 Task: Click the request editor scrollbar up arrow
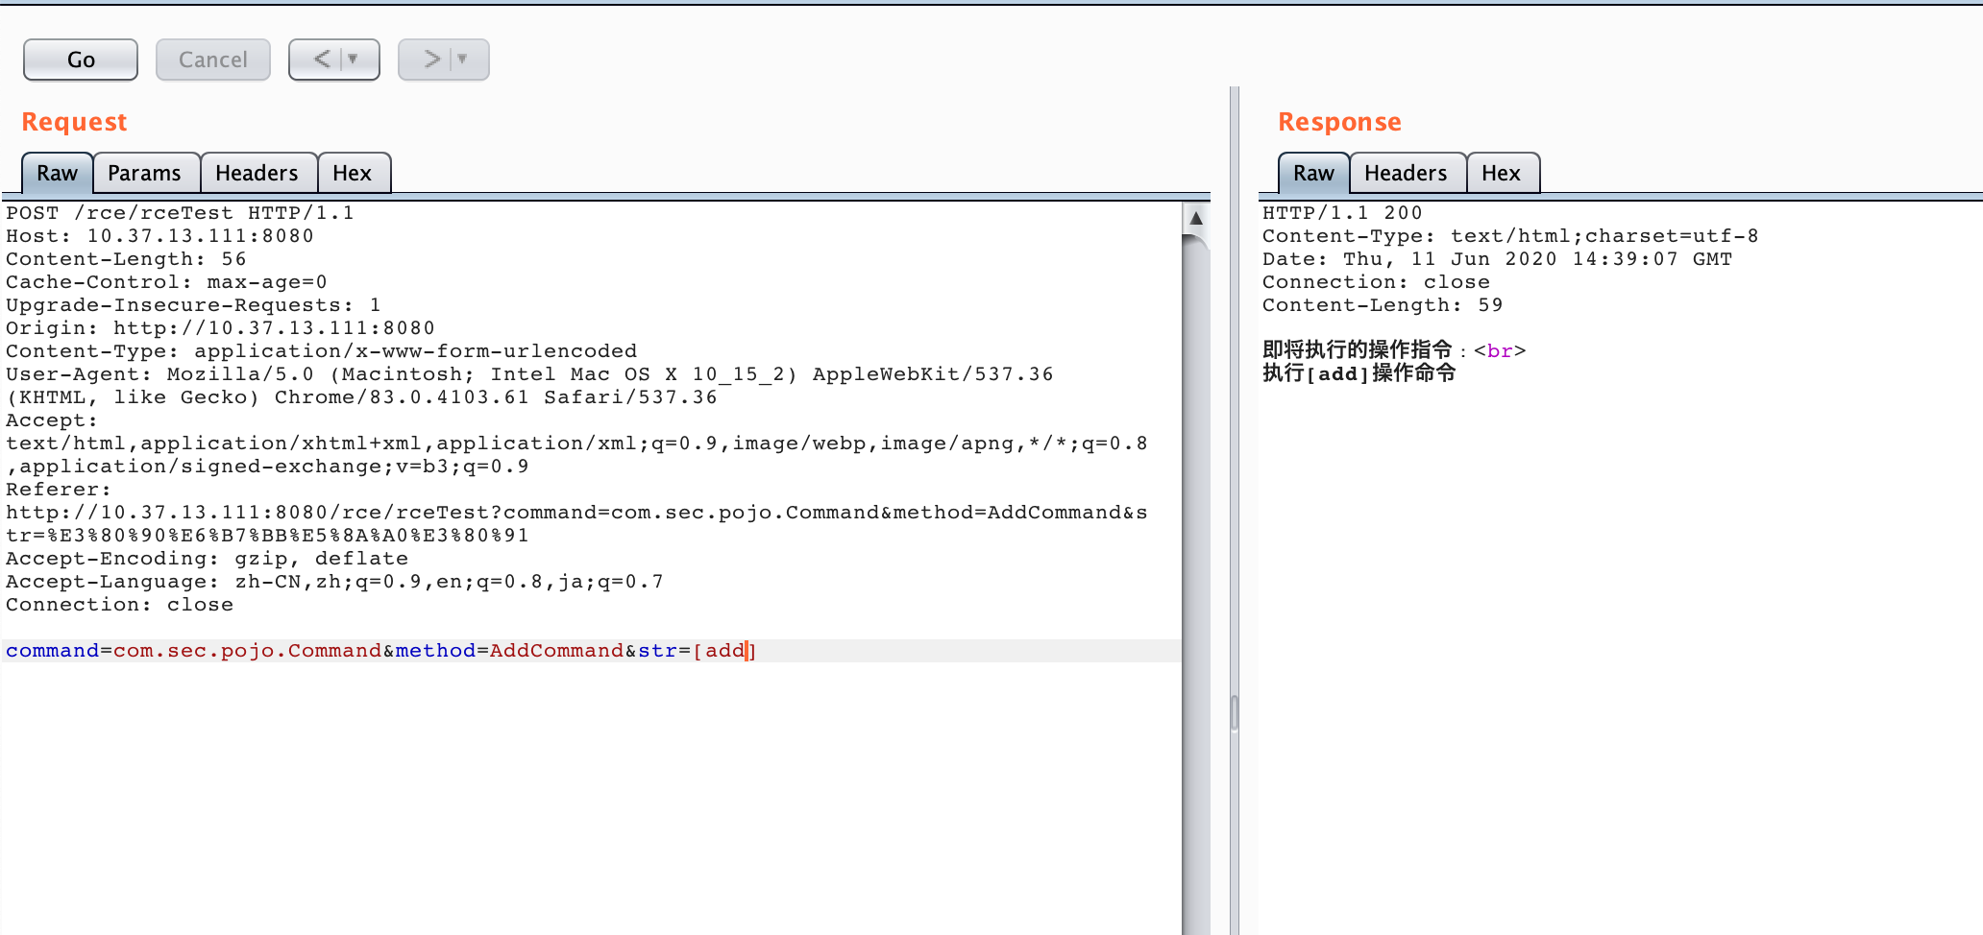click(x=1194, y=217)
